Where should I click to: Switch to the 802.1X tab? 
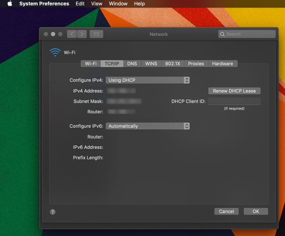[173, 64]
